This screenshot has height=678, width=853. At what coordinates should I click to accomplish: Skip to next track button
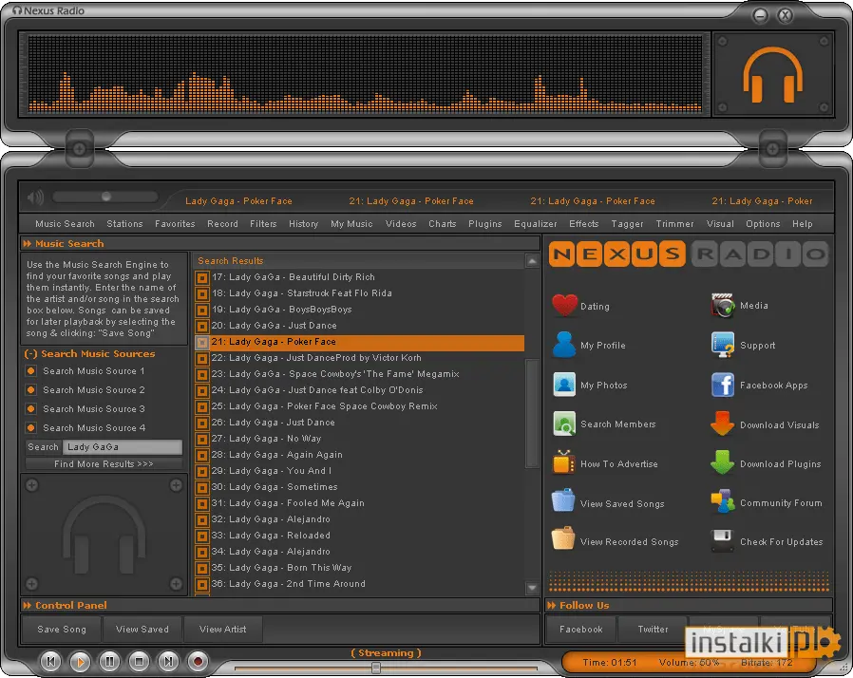[x=169, y=661]
